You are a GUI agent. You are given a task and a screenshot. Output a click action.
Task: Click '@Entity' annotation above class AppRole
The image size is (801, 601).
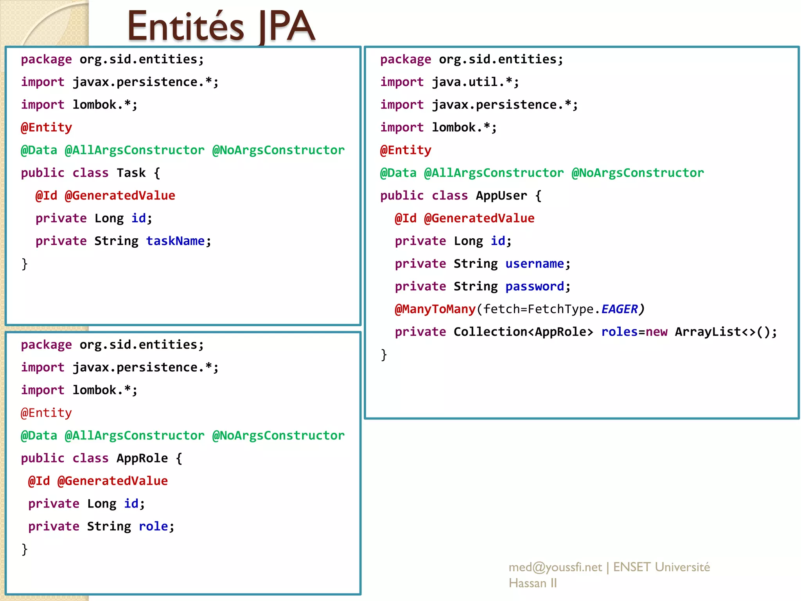click(x=46, y=413)
